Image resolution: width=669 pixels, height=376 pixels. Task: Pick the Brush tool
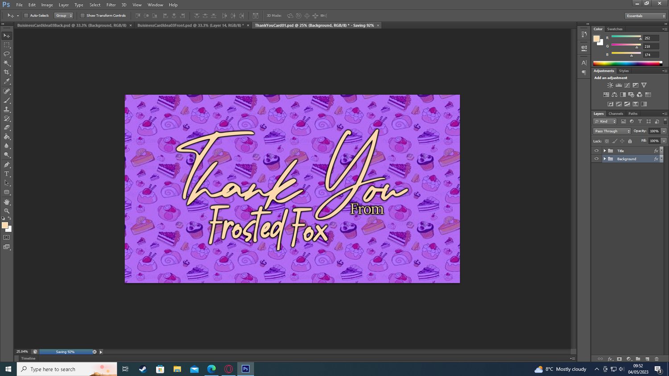click(x=7, y=100)
